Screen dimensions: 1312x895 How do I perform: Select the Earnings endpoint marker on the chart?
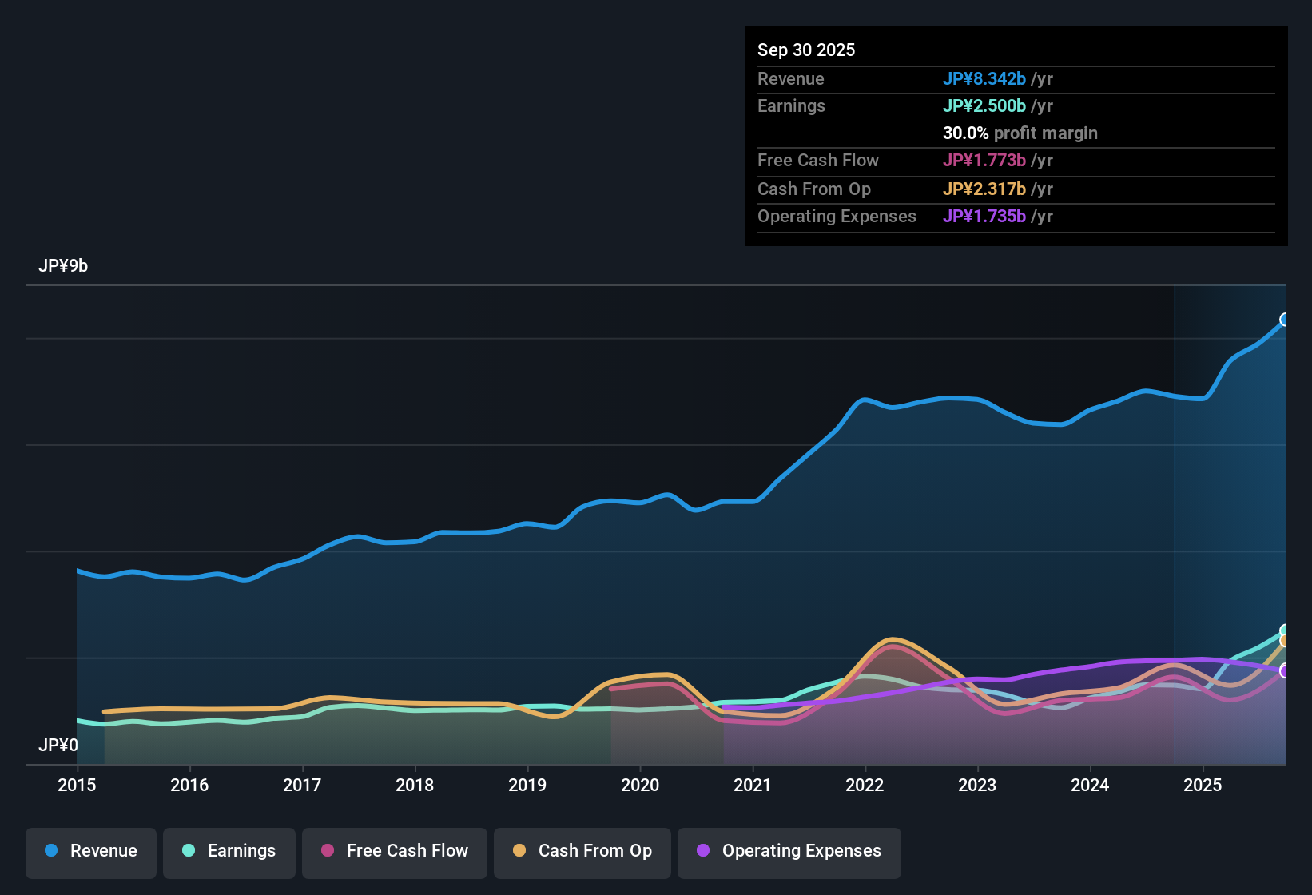(1285, 629)
